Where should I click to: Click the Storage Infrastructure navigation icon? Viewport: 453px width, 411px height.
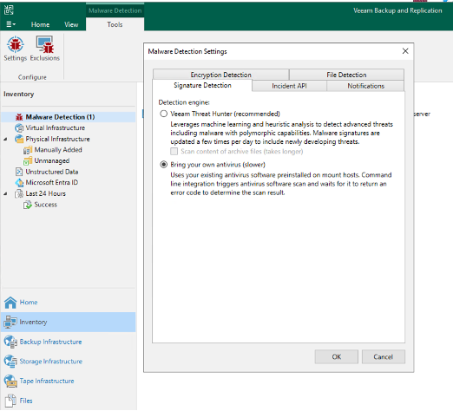(x=10, y=362)
